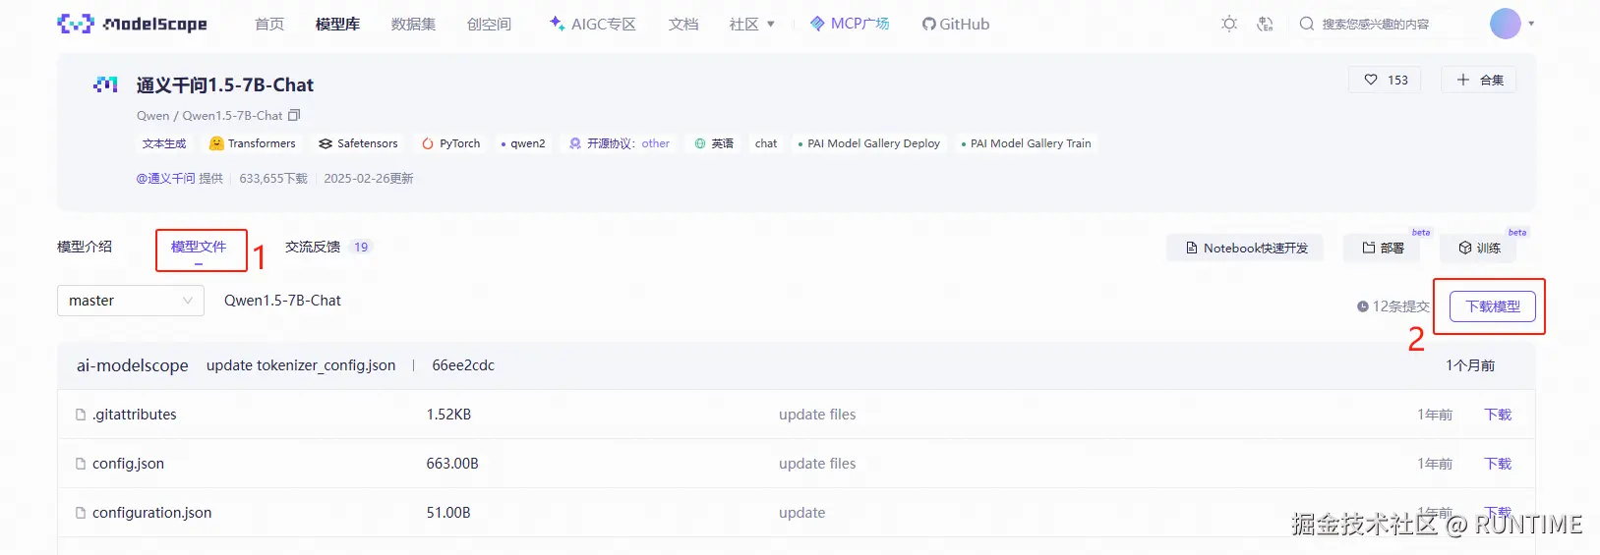Like the model with heart icon 153

point(1386,80)
